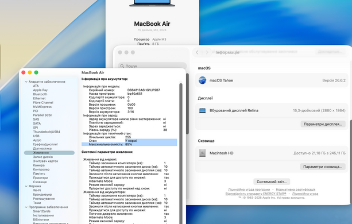
Task: Select Аудіо in the sidebar
Action: click(37, 140)
